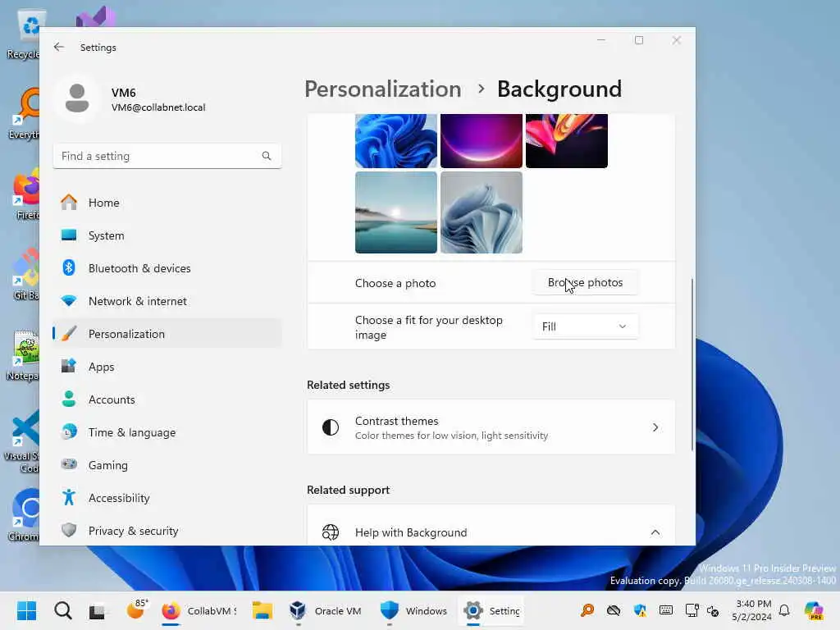Click the Gaming controller icon

coord(69,464)
